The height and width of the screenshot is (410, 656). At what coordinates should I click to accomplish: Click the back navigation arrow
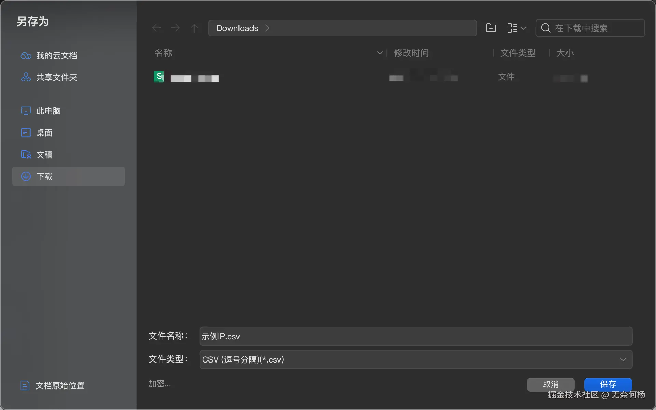[157, 28]
